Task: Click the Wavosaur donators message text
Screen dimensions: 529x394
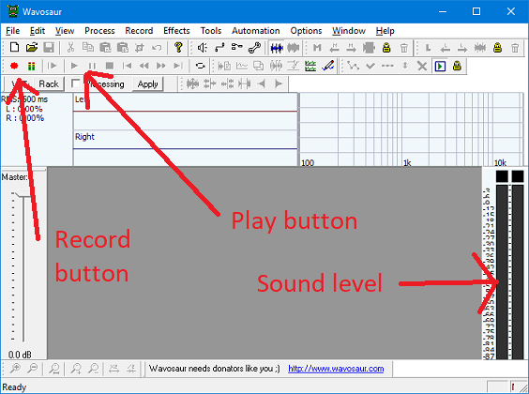Action: 214,369
